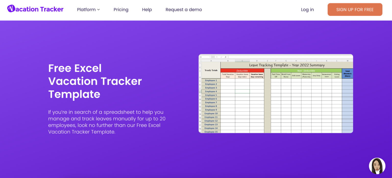Click the 'Vacation leave days remaining' header
The width and height of the screenshot is (392, 178).
pos(257,75)
